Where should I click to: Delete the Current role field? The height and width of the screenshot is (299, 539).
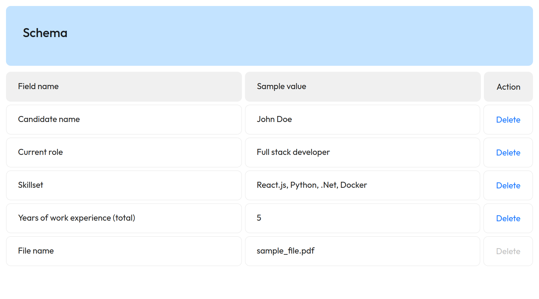click(508, 152)
